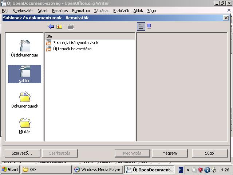Click the Súgó help button
Image resolution: width=233 pixels, height=175 pixels.
click(x=209, y=153)
